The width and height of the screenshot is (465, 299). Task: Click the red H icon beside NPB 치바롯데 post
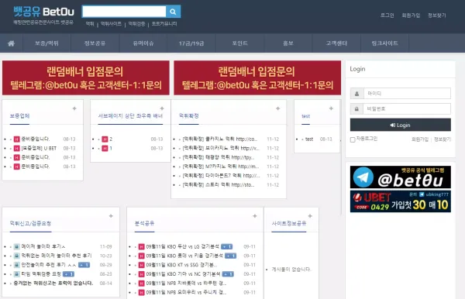pyautogui.click(x=142, y=284)
